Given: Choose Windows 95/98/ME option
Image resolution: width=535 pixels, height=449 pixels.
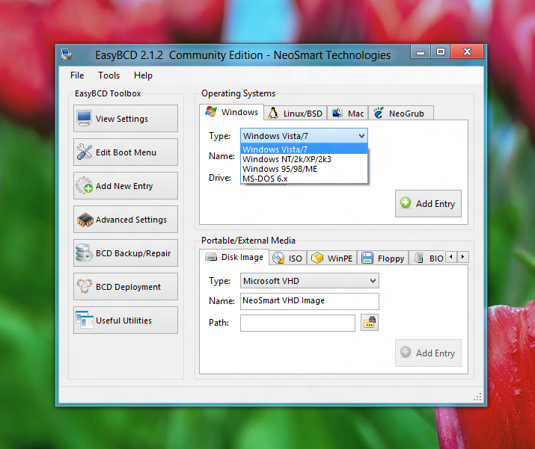Looking at the screenshot, I should coord(305,169).
